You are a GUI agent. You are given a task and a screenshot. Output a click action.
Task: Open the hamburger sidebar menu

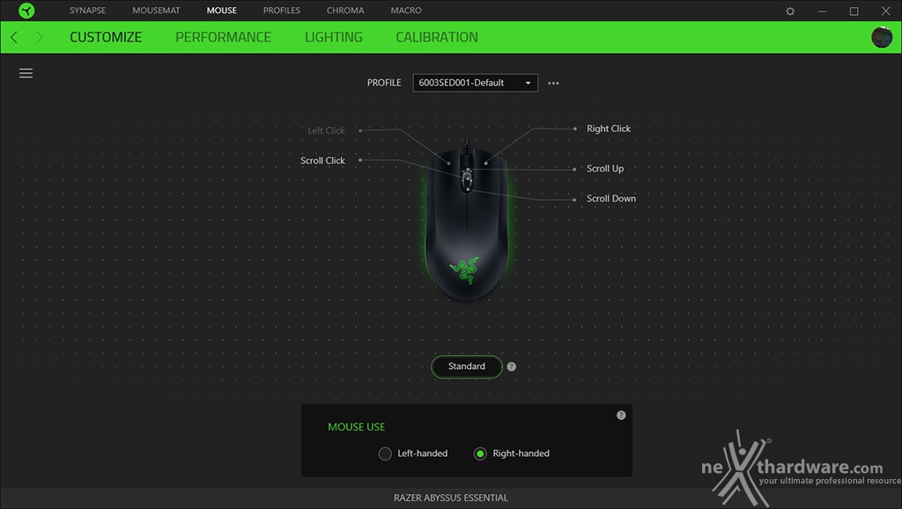(26, 73)
